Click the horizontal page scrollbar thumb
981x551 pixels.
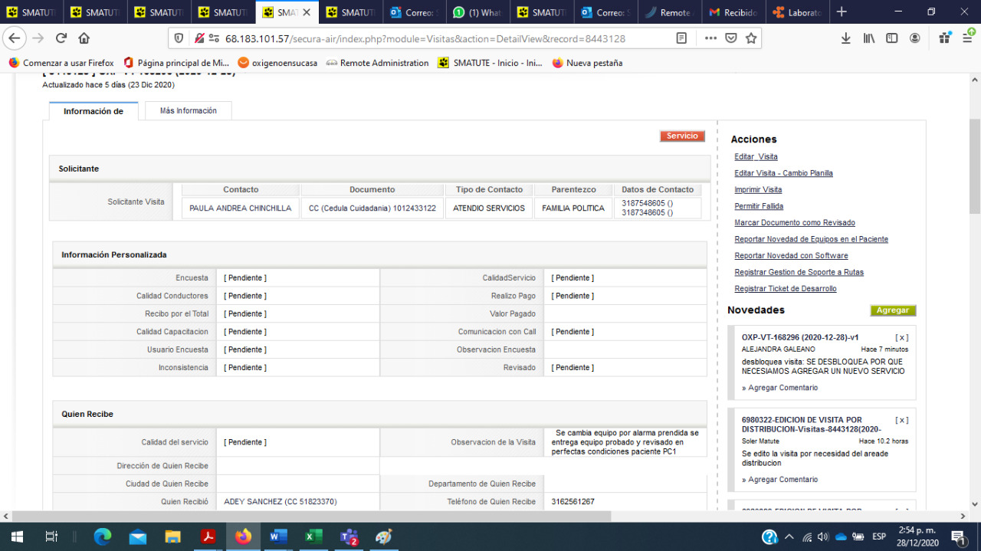(x=312, y=516)
